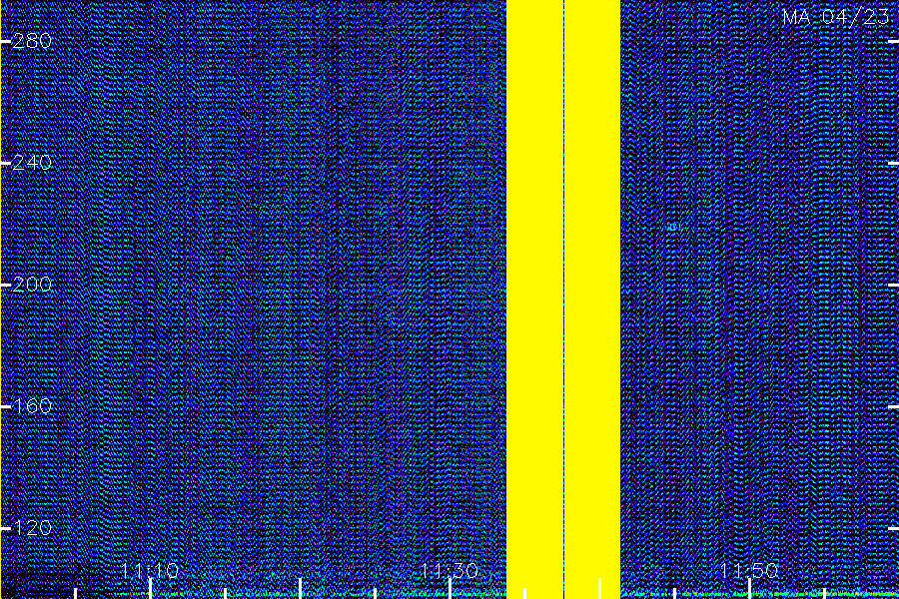The height and width of the screenshot is (599, 899).
Task: Click the tall tick mark below 11:10
Action: point(150,589)
